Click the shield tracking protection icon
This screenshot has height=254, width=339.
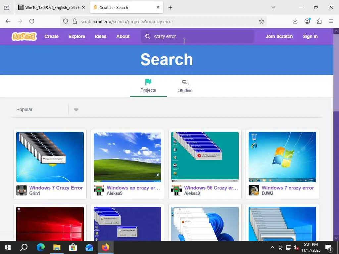(66, 21)
